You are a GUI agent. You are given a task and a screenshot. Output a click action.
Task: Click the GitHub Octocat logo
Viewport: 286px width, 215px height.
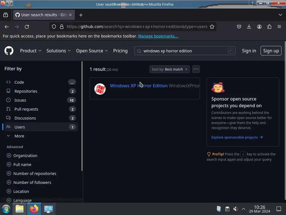coord(9,51)
